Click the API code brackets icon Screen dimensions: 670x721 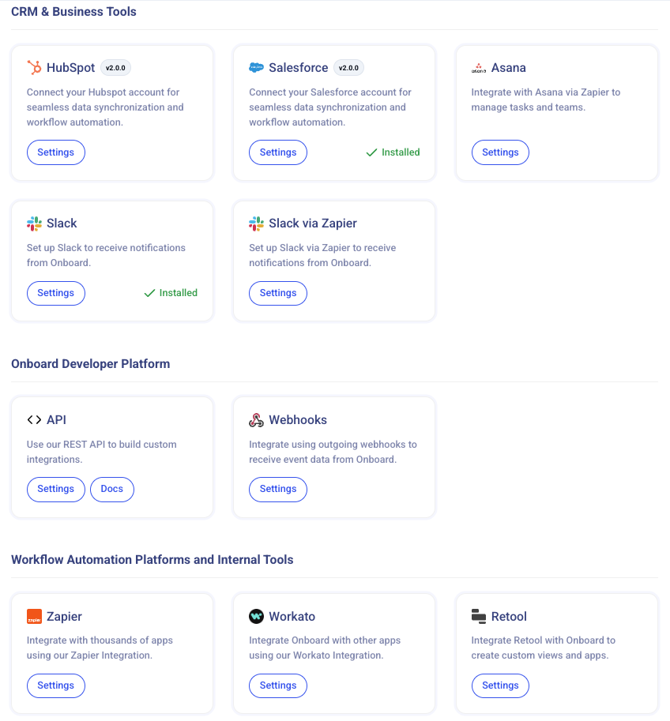(34, 420)
